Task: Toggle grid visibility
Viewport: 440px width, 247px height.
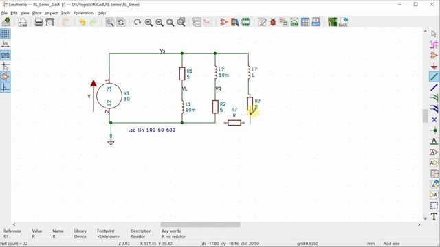Action: point(5,34)
